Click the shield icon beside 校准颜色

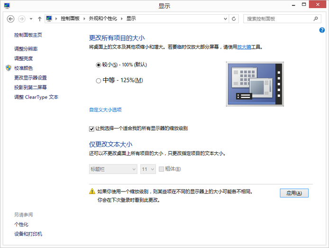(x=9, y=68)
